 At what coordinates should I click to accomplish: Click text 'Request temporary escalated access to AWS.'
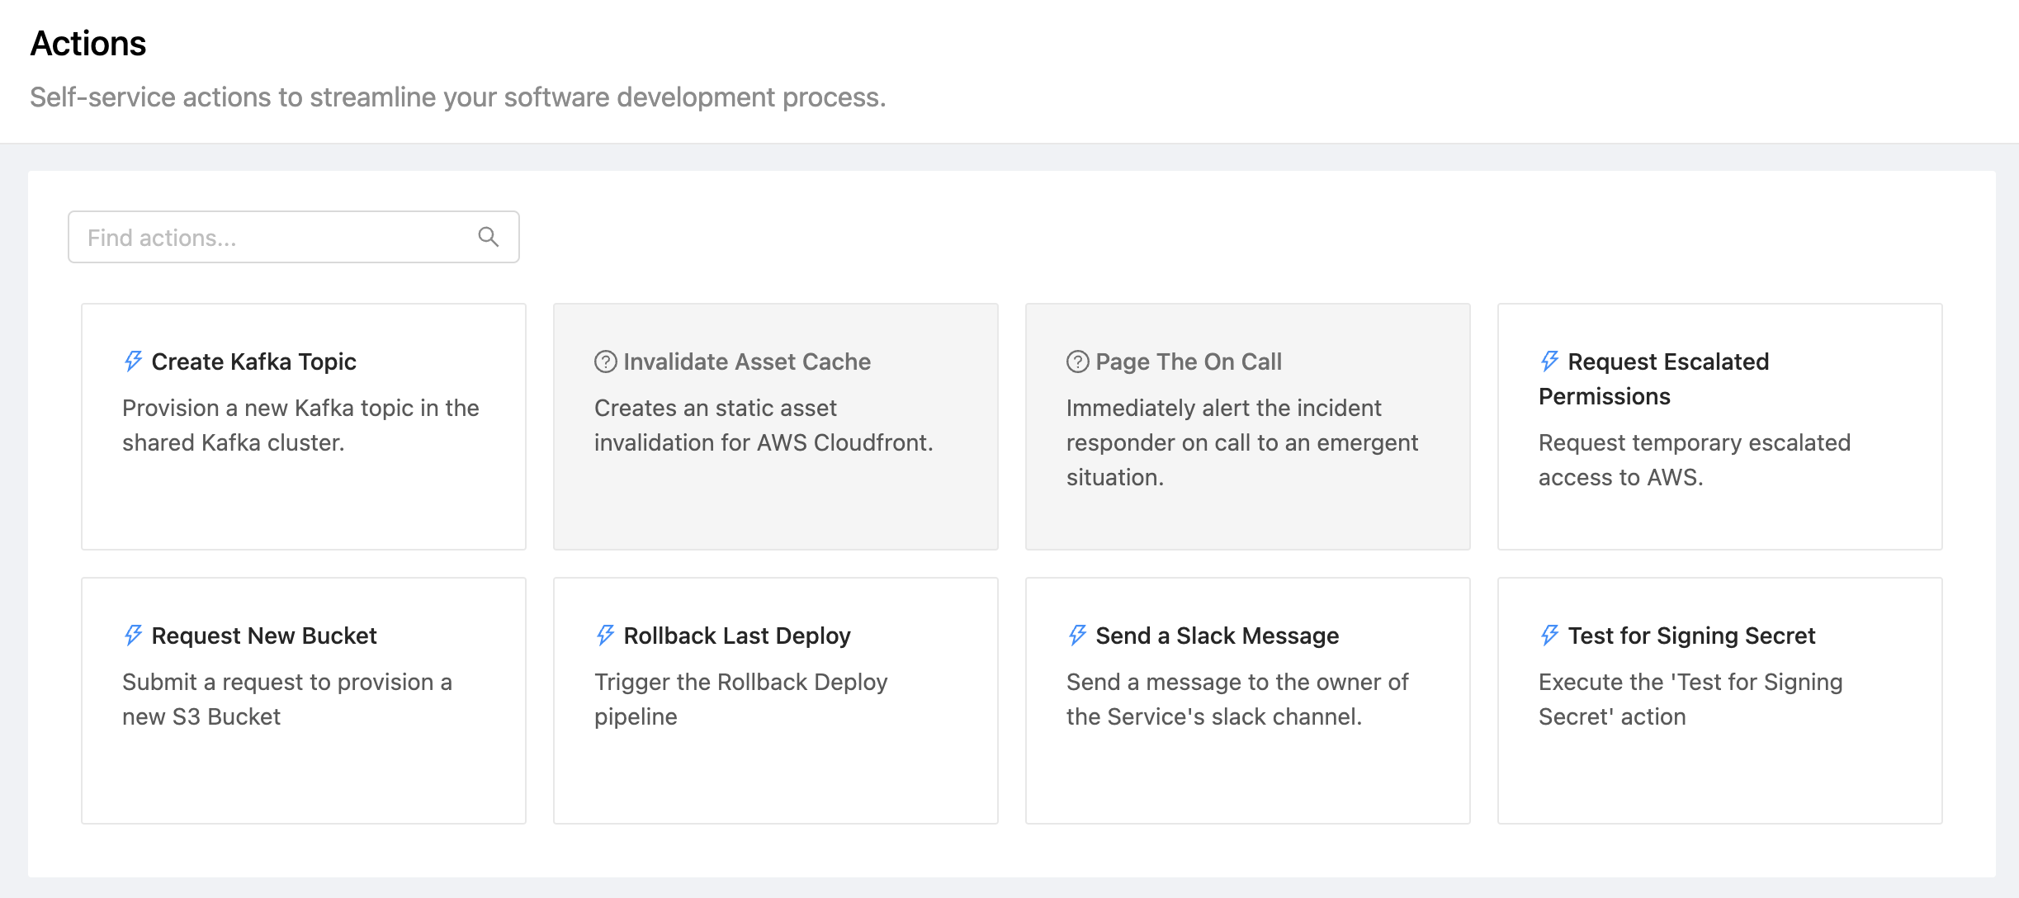(1695, 460)
